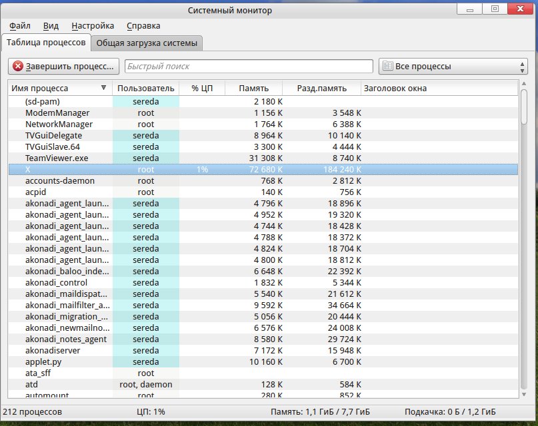Sort processes by Память column
This screenshot has height=426, width=538.
(253, 88)
